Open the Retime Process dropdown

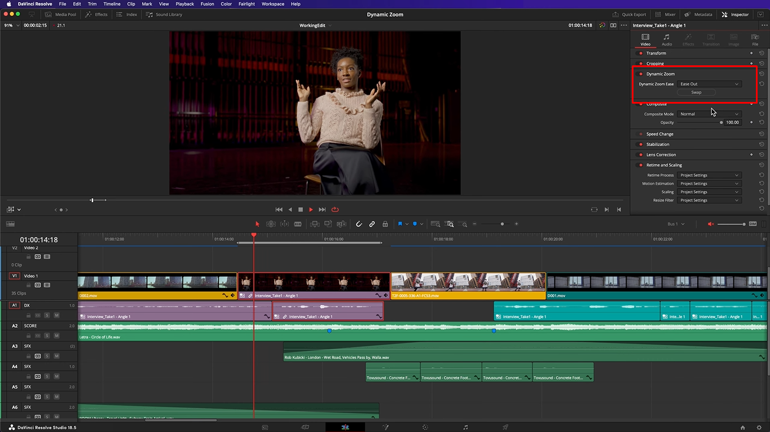click(709, 175)
